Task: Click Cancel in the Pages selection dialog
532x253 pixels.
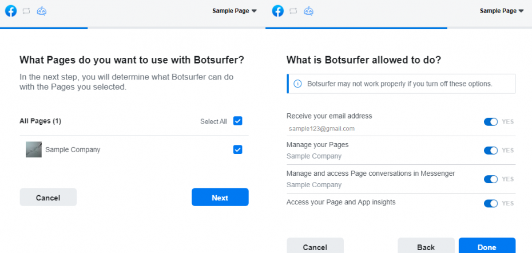Action: tap(48, 197)
